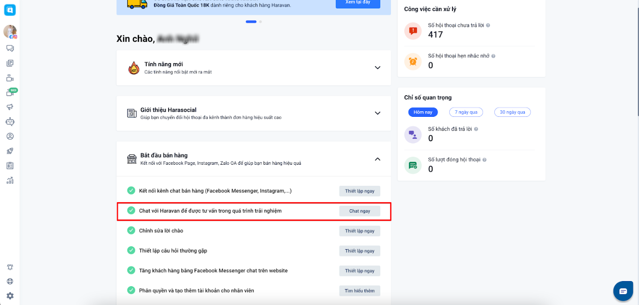Select the second banner carousel dot
This screenshot has height=305, width=639.
pos(260,22)
